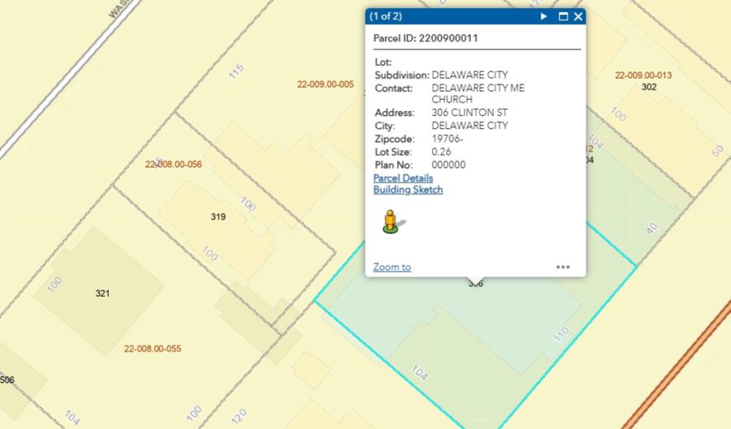The height and width of the screenshot is (429, 731).
Task: Click parcel label 22-008.00-056
Action: coord(173,165)
